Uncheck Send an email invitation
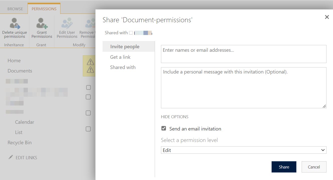 point(163,128)
